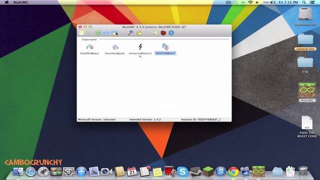Open Macintosh HD on the desktop
Screen dimensions: 320x180
305,16
